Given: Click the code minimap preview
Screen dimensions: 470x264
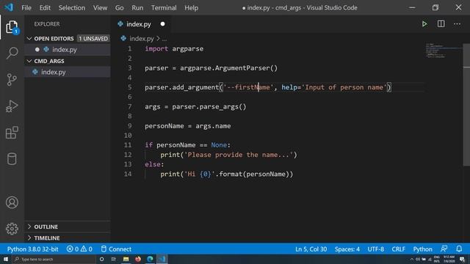Looking at the screenshot, I should tap(444, 51).
